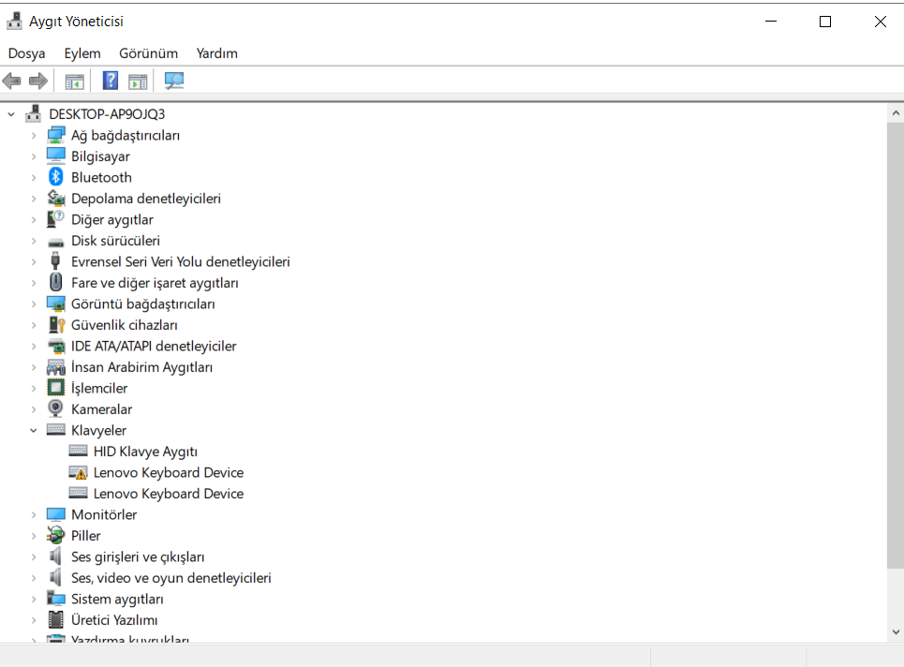Click the Ağ bağdaştırıcıları network icon
The image size is (904, 667).
tap(56, 135)
